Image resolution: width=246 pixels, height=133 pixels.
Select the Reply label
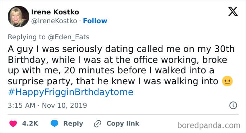(x=73, y=124)
